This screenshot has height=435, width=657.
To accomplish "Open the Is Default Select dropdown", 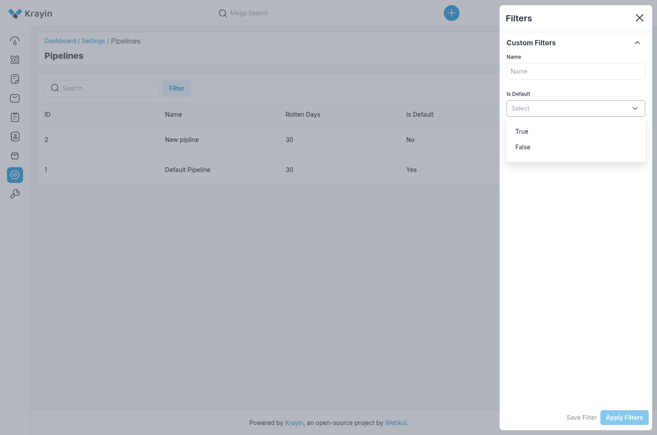I will point(575,108).
